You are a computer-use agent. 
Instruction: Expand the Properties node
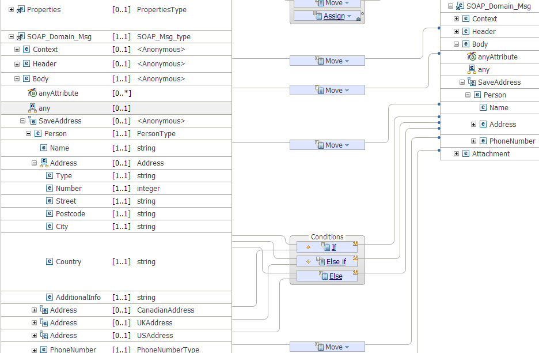click(12, 10)
